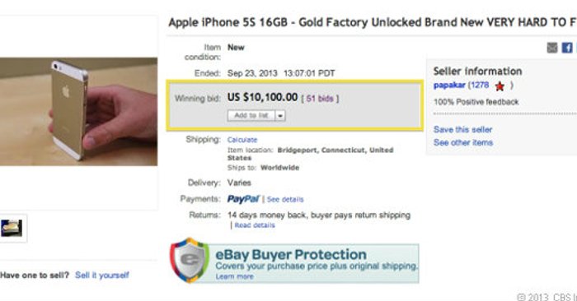Select the small gold iPhone thumbnail
Screen dimensions: 577x301
[12, 228]
